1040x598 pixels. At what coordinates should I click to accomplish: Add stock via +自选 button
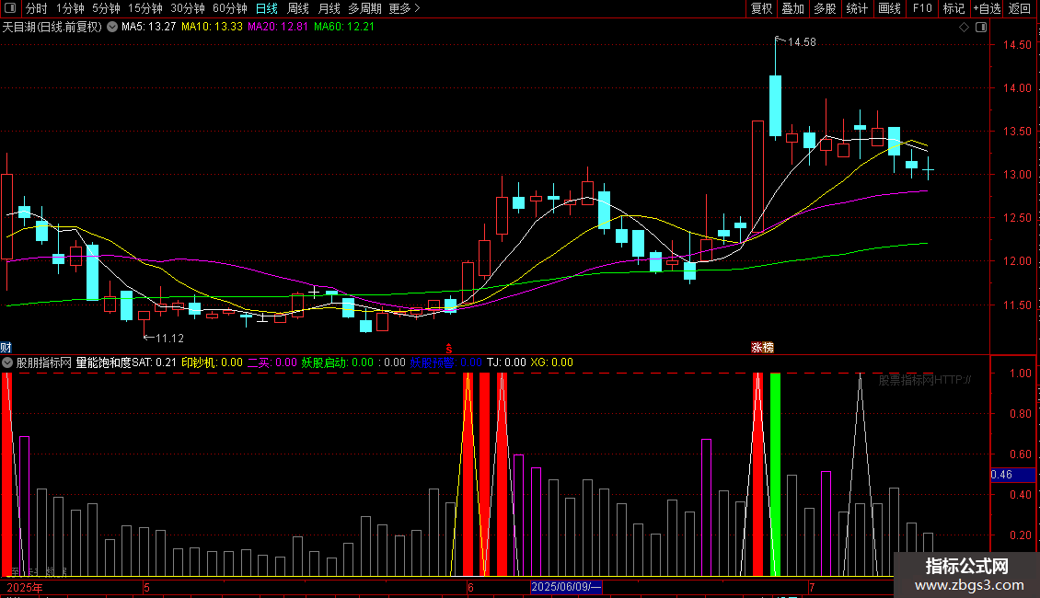[987, 8]
